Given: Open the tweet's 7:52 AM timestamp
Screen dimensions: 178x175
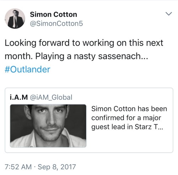Looking at the screenshot, I should [18, 167].
